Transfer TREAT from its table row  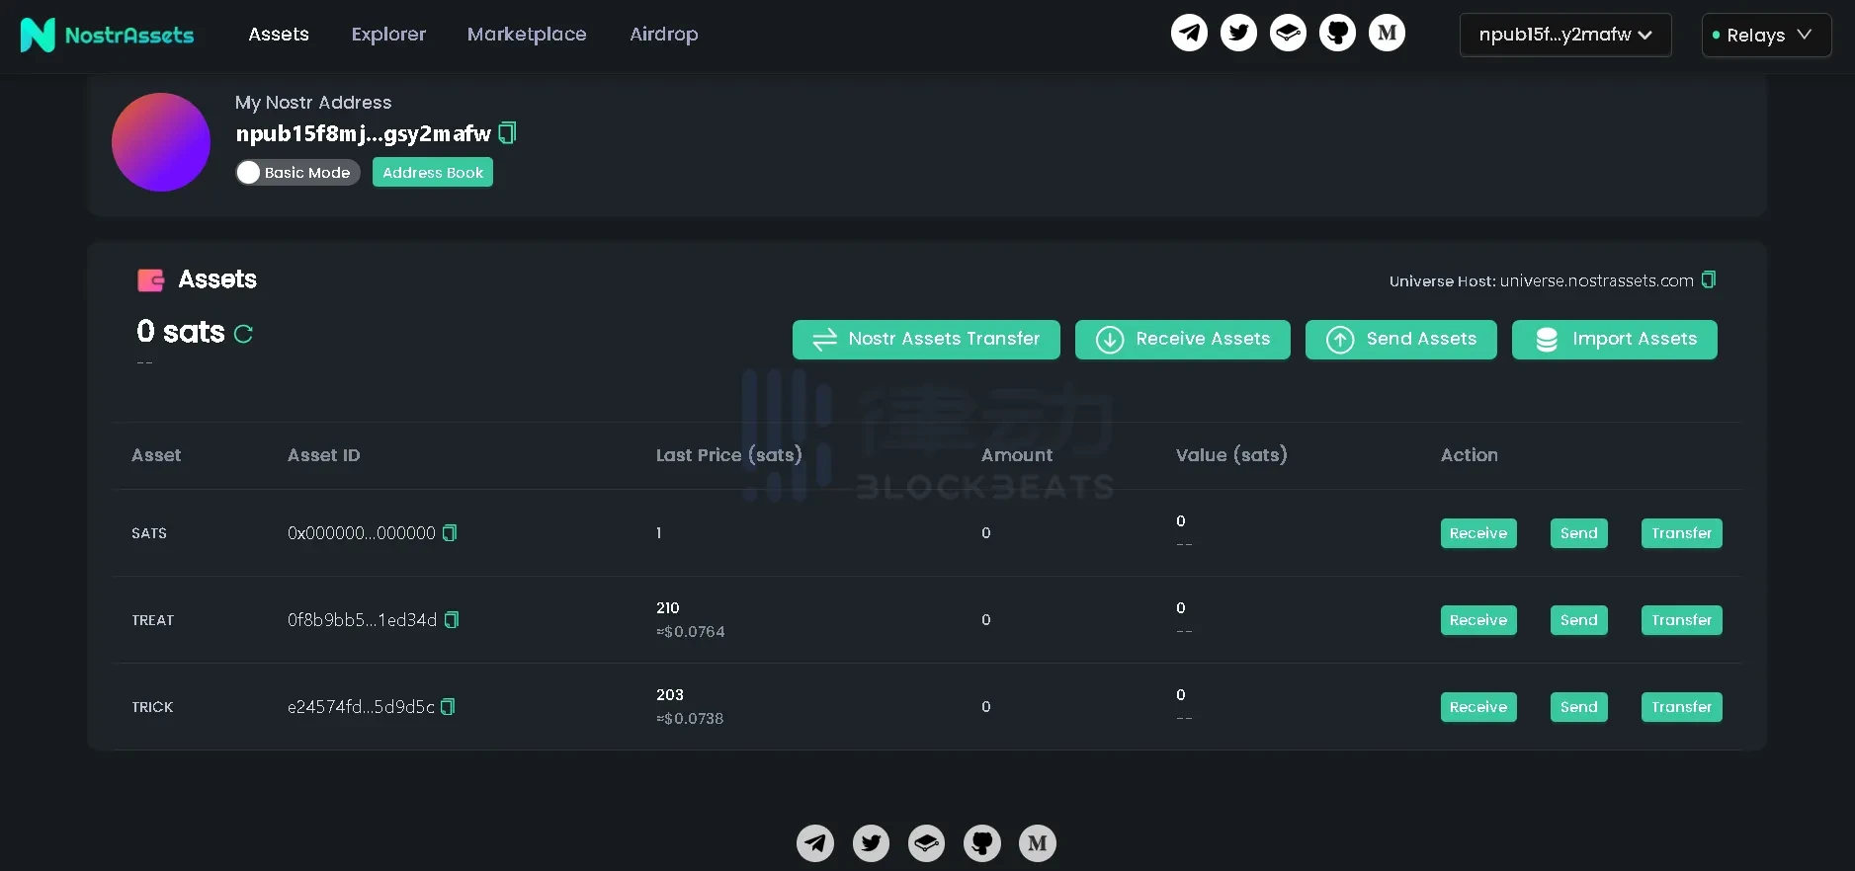[1682, 620]
